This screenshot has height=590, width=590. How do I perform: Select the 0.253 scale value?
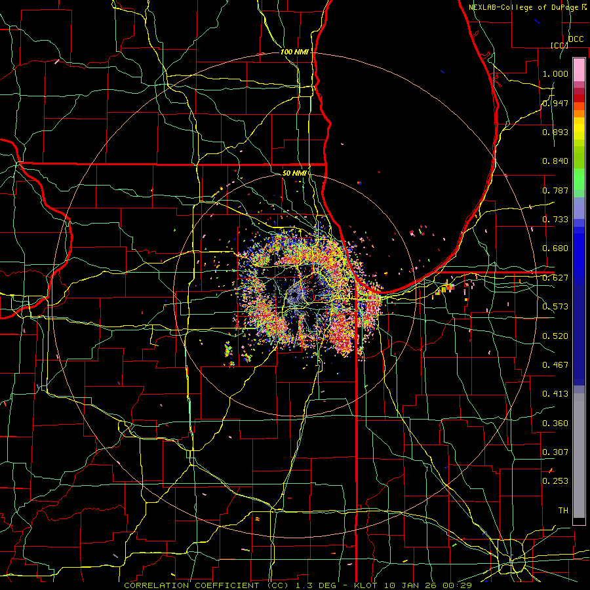pyautogui.click(x=555, y=481)
